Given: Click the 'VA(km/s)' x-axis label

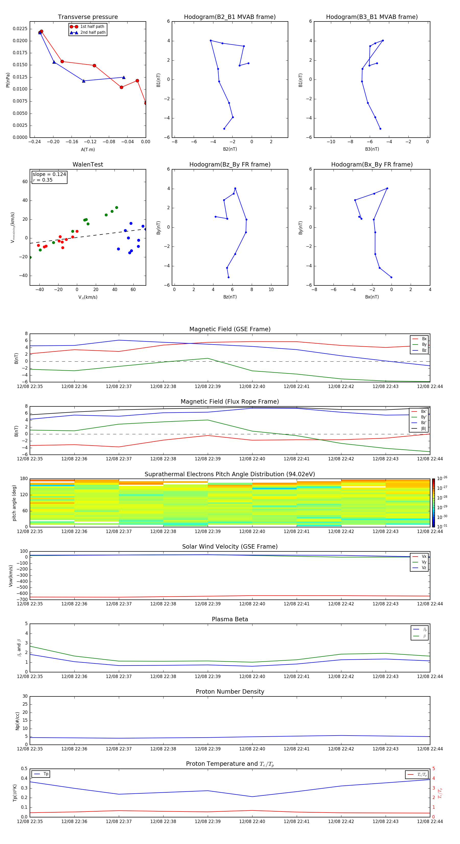Looking at the screenshot, I should 88,297.
